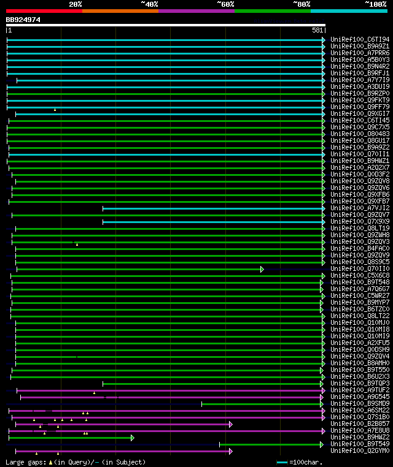Click the UniRef100_Q2GYM0 label
This screenshot has width=393, height=467.
click(360, 451)
